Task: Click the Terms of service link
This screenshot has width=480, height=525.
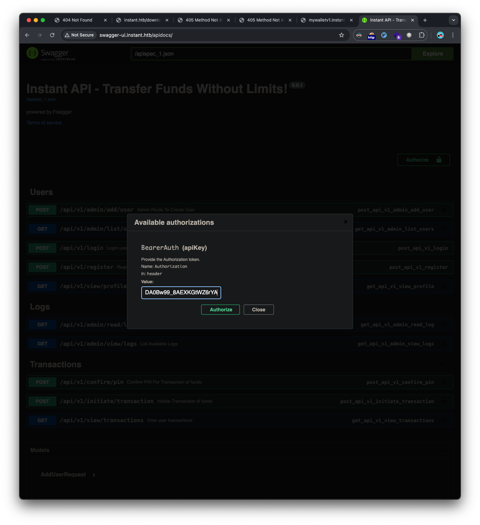Action: [x=44, y=123]
